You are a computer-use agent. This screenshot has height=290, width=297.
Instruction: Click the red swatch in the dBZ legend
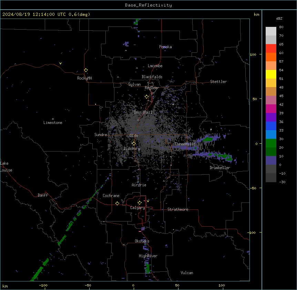click(271, 49)
